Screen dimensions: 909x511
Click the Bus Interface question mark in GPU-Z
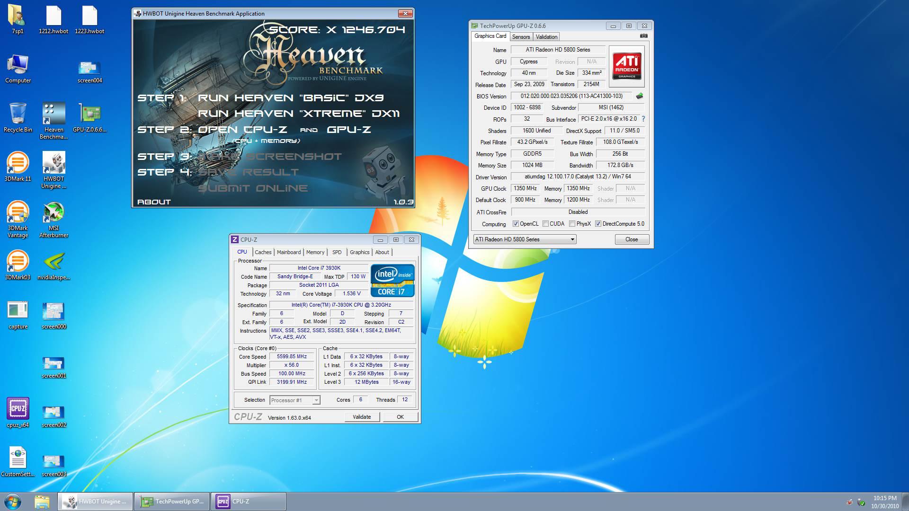coord(643,119)
